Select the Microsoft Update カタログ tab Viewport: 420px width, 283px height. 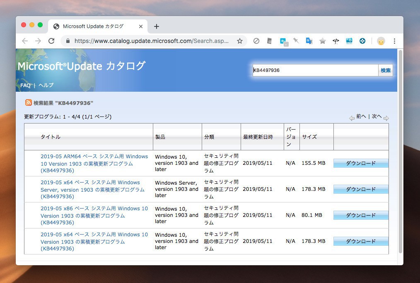coord(93,26)
